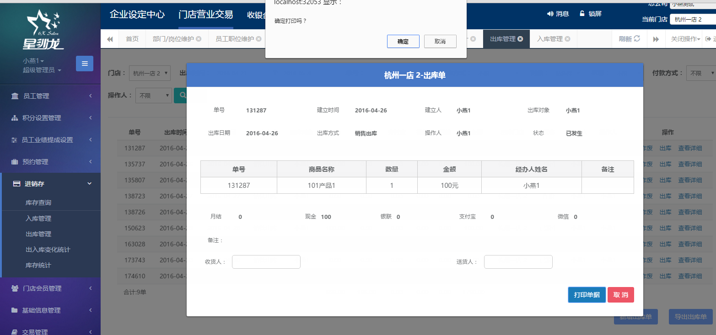
Task: Click 出库 link for order 135737
Action: [x=665, y=164]
